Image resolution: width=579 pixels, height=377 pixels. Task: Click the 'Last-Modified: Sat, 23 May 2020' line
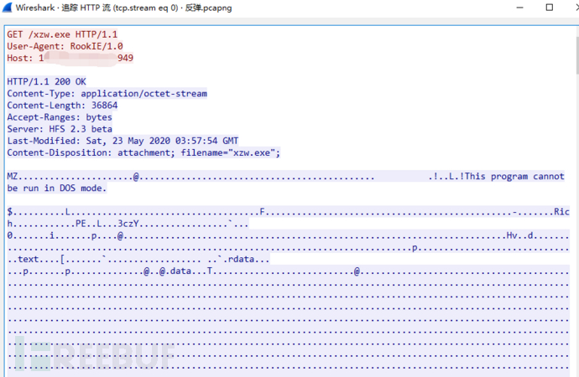click(x=123, y=141)
